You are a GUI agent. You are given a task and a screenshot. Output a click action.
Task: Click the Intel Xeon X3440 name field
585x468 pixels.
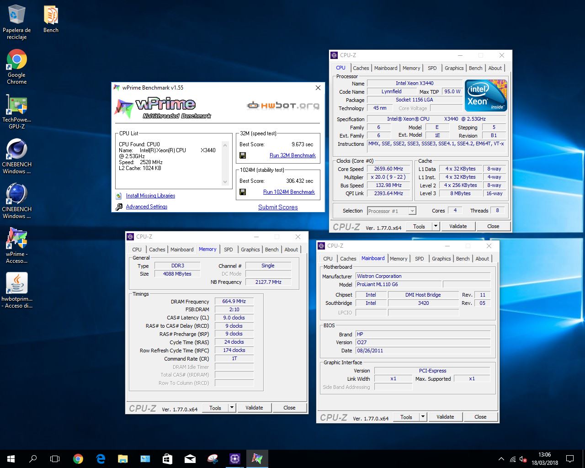point(415,83)
